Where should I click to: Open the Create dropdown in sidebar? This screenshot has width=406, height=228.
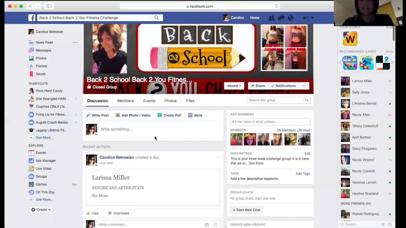41,210
